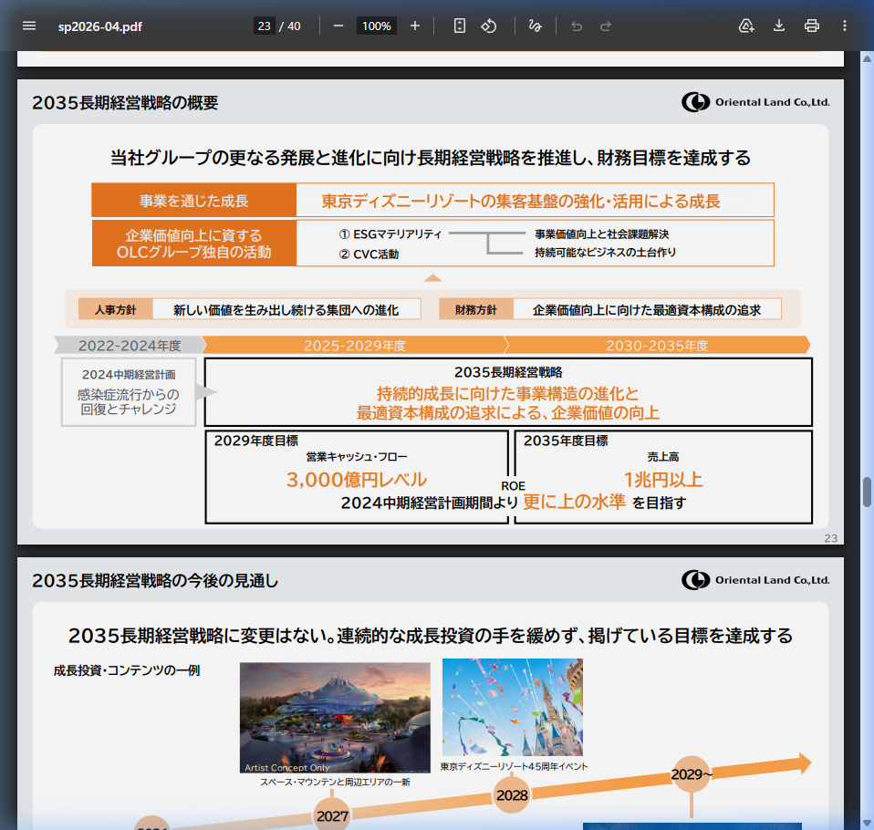Click the Tokyo Disney Resort 45th anniversary image
The width and height of the screenshot is (874, 830).
[x=512, y=707]
